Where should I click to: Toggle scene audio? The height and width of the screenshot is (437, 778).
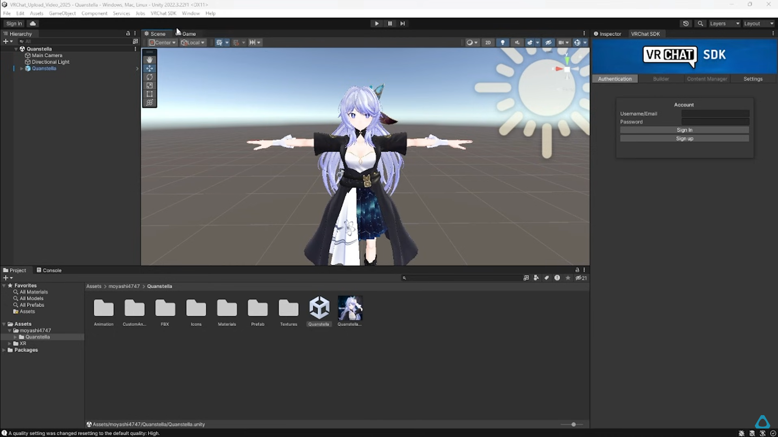coord(517,43)
